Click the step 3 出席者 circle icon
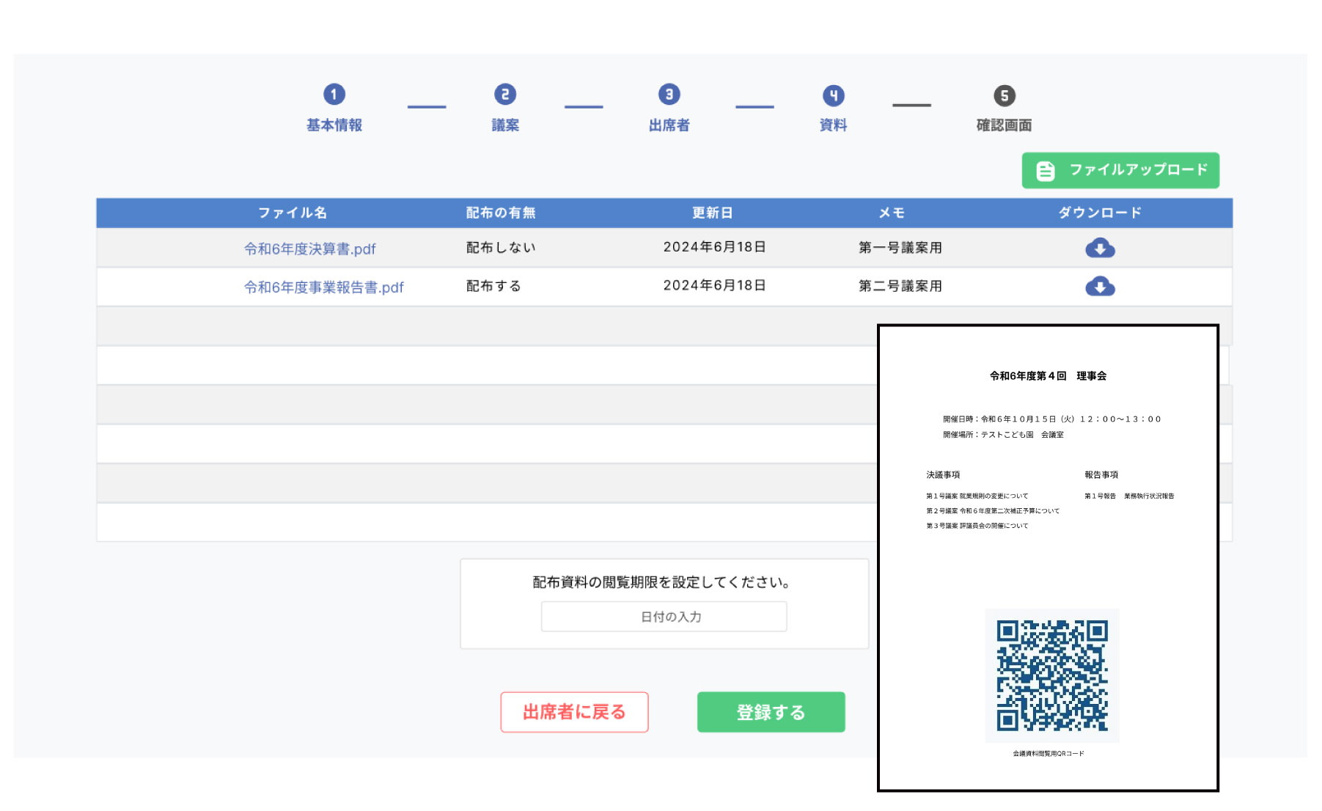Viewport: 1322px width, 811px height. [668, 95]
